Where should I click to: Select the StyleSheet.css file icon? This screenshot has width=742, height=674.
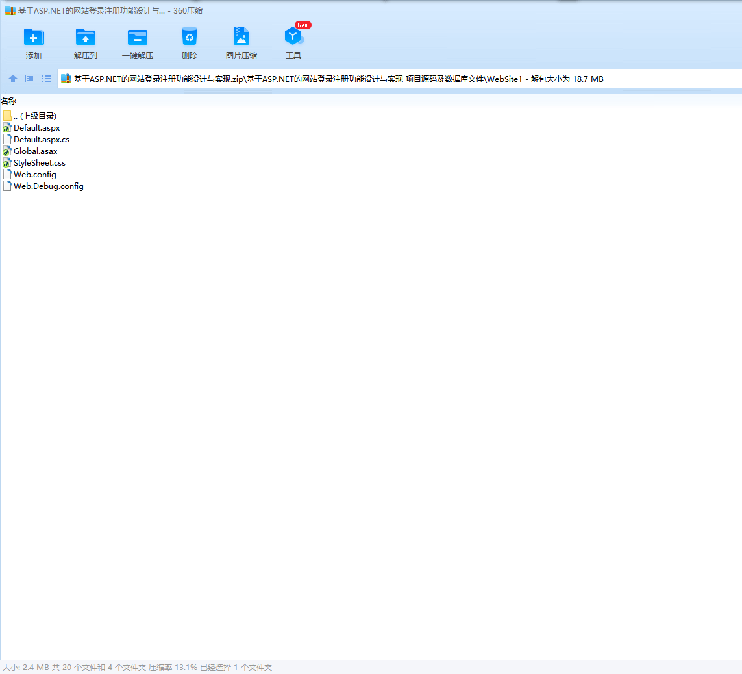[7, 163]
